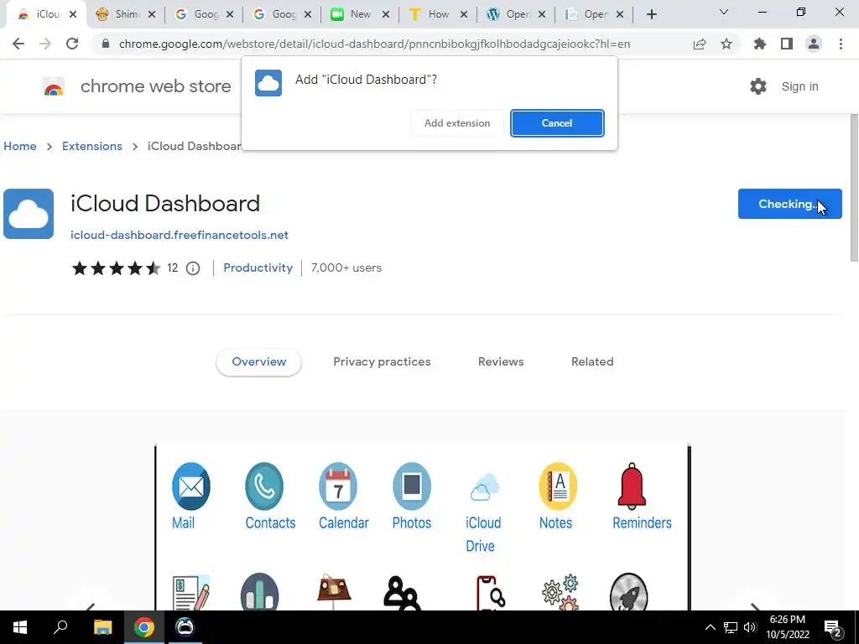
Task: Click the Calendar icon in preview
Action: (338, 486)
